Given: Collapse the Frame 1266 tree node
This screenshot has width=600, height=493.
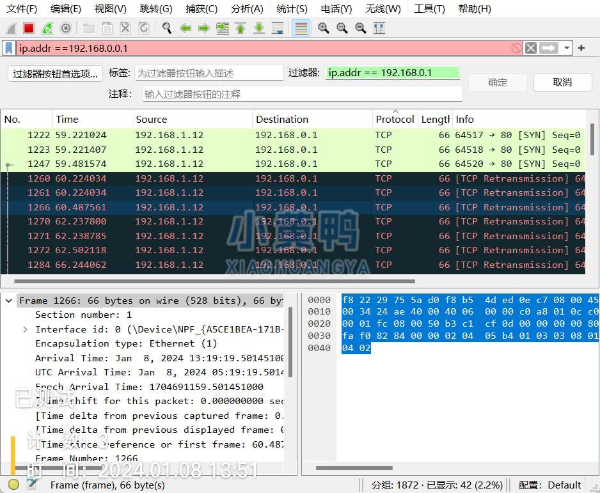Looking at the screenshot, I should click(9, 301).
